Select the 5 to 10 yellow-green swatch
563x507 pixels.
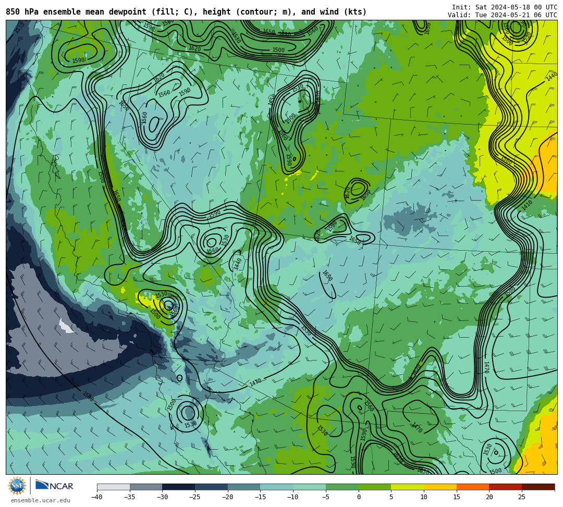(408, 487)
